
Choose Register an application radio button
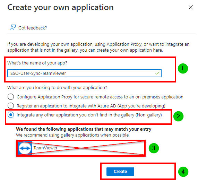(11, 106)
